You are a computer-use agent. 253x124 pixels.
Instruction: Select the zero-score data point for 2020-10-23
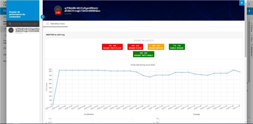point(53,104)
